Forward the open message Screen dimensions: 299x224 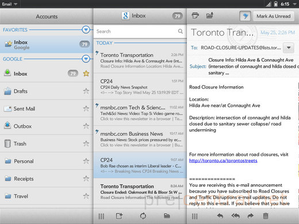pos(250,216)
